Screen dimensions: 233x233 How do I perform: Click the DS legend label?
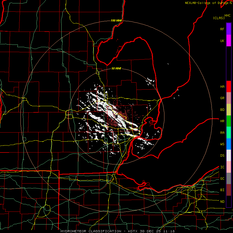point(222,156)
